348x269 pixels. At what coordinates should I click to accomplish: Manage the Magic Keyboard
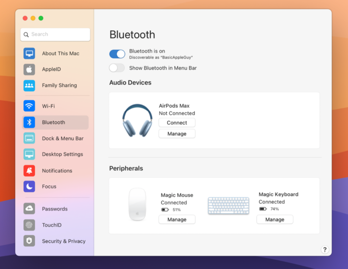(x=275, y=219)
